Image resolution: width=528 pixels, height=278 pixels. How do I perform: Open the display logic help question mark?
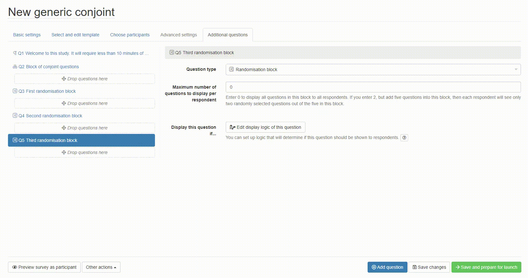pyautogui.click(x=404, y=138)
